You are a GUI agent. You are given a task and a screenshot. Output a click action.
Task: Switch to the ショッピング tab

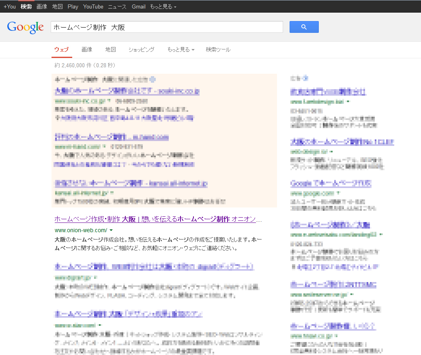[141, 49]
